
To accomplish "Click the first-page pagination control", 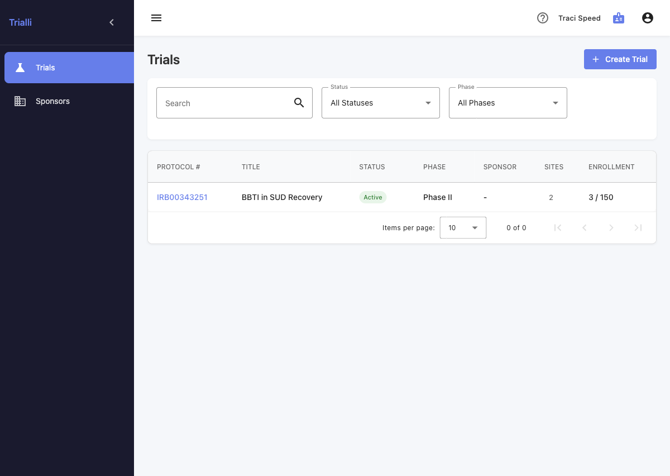I will (558, 227).
